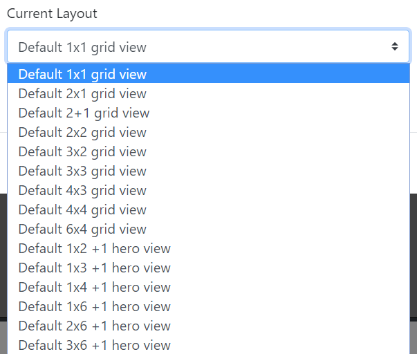The image size is (417, 354).
Task: Select Default 3x3 grid view
Action: pyautogui.click(x=83, y=171)
